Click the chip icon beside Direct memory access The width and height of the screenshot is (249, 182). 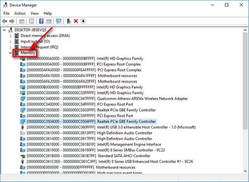16,35
